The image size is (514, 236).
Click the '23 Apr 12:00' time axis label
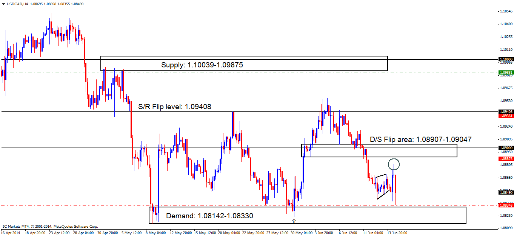[x=59, y=233]
